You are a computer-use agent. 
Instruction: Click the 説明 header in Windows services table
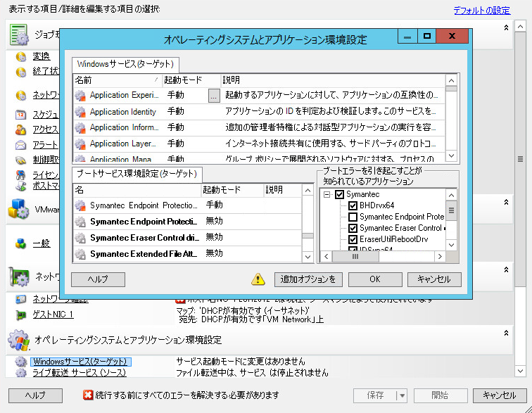[x=332, y=80]
